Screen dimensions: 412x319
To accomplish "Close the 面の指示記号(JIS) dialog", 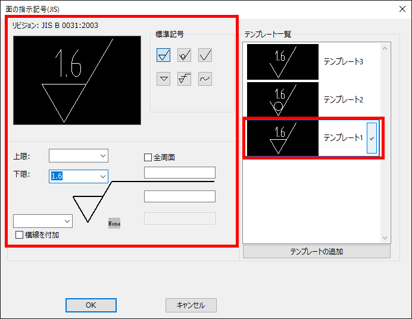I will pos(402,9).
